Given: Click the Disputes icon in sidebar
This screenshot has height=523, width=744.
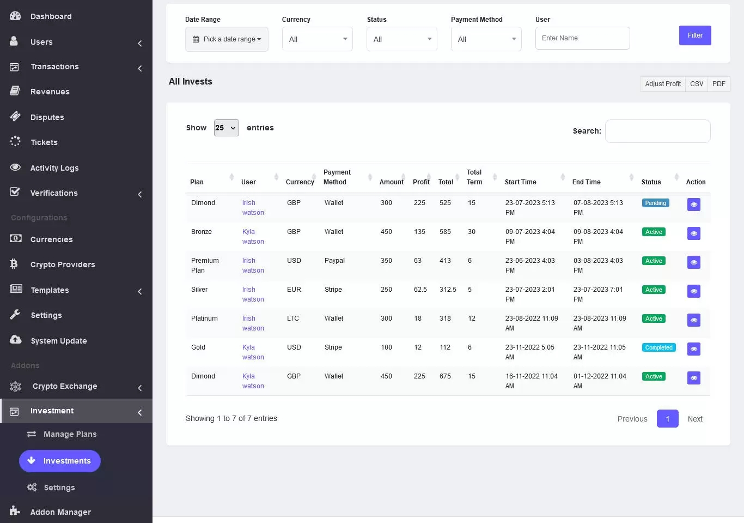Looking at the screenshot, I should pos(15,116).
